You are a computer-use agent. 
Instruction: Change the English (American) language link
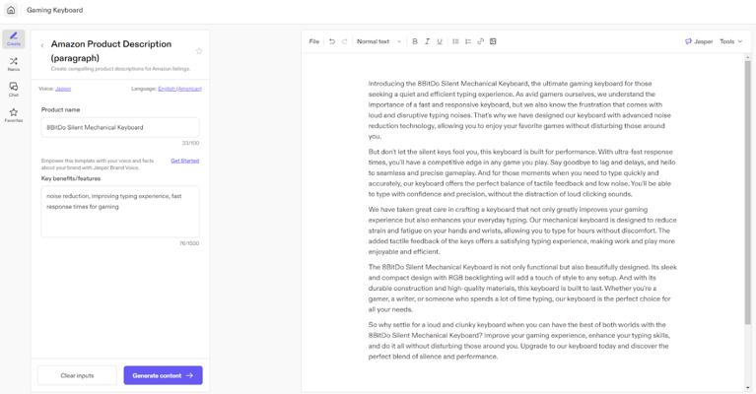point(179,89)
